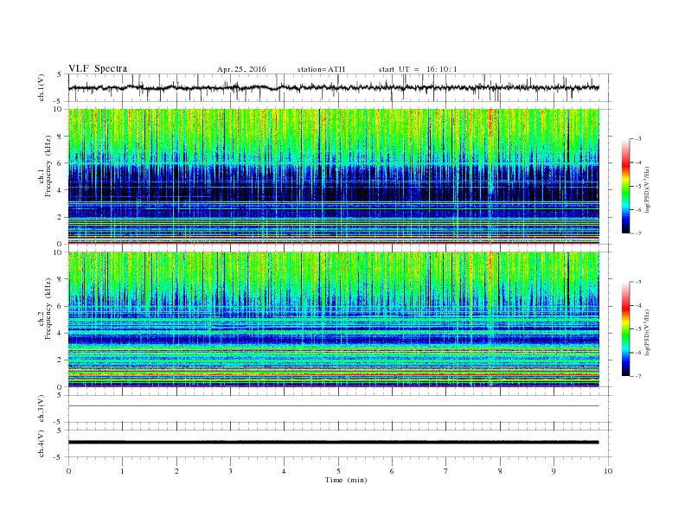Select the "Apr. 25, 2016" date text
Screen dimensions: 685x529
coord(241,69)
